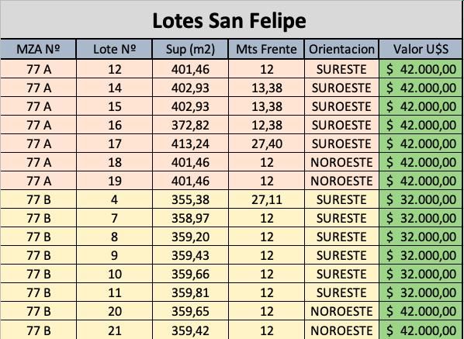Click the Orientacion column header

click(341, 49)
